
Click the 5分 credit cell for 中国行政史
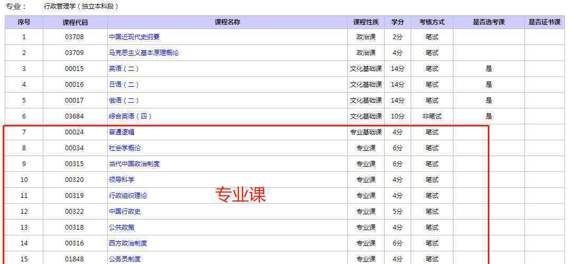(x=397, y=212)
